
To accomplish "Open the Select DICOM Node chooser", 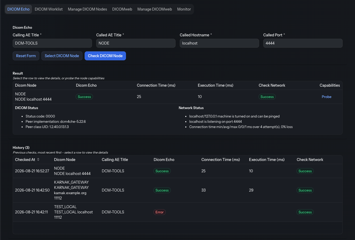I will (x=62, y=56).
